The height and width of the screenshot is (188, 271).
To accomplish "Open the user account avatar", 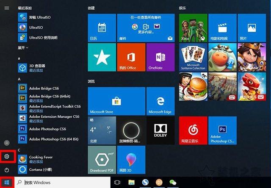I will (7, 143).
